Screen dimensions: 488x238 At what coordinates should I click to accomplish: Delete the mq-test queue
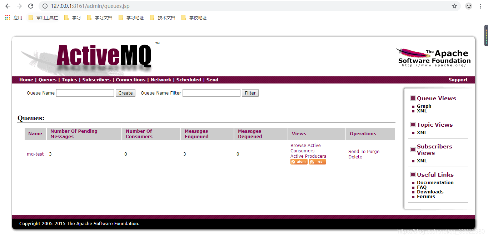355,157
